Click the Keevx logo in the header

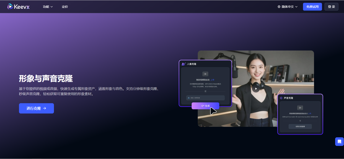click(18, 7)
